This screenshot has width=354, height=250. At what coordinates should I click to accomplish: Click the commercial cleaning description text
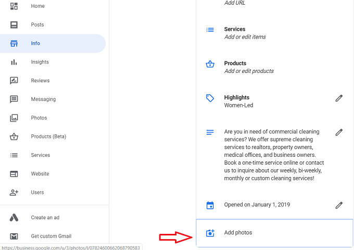274,155
